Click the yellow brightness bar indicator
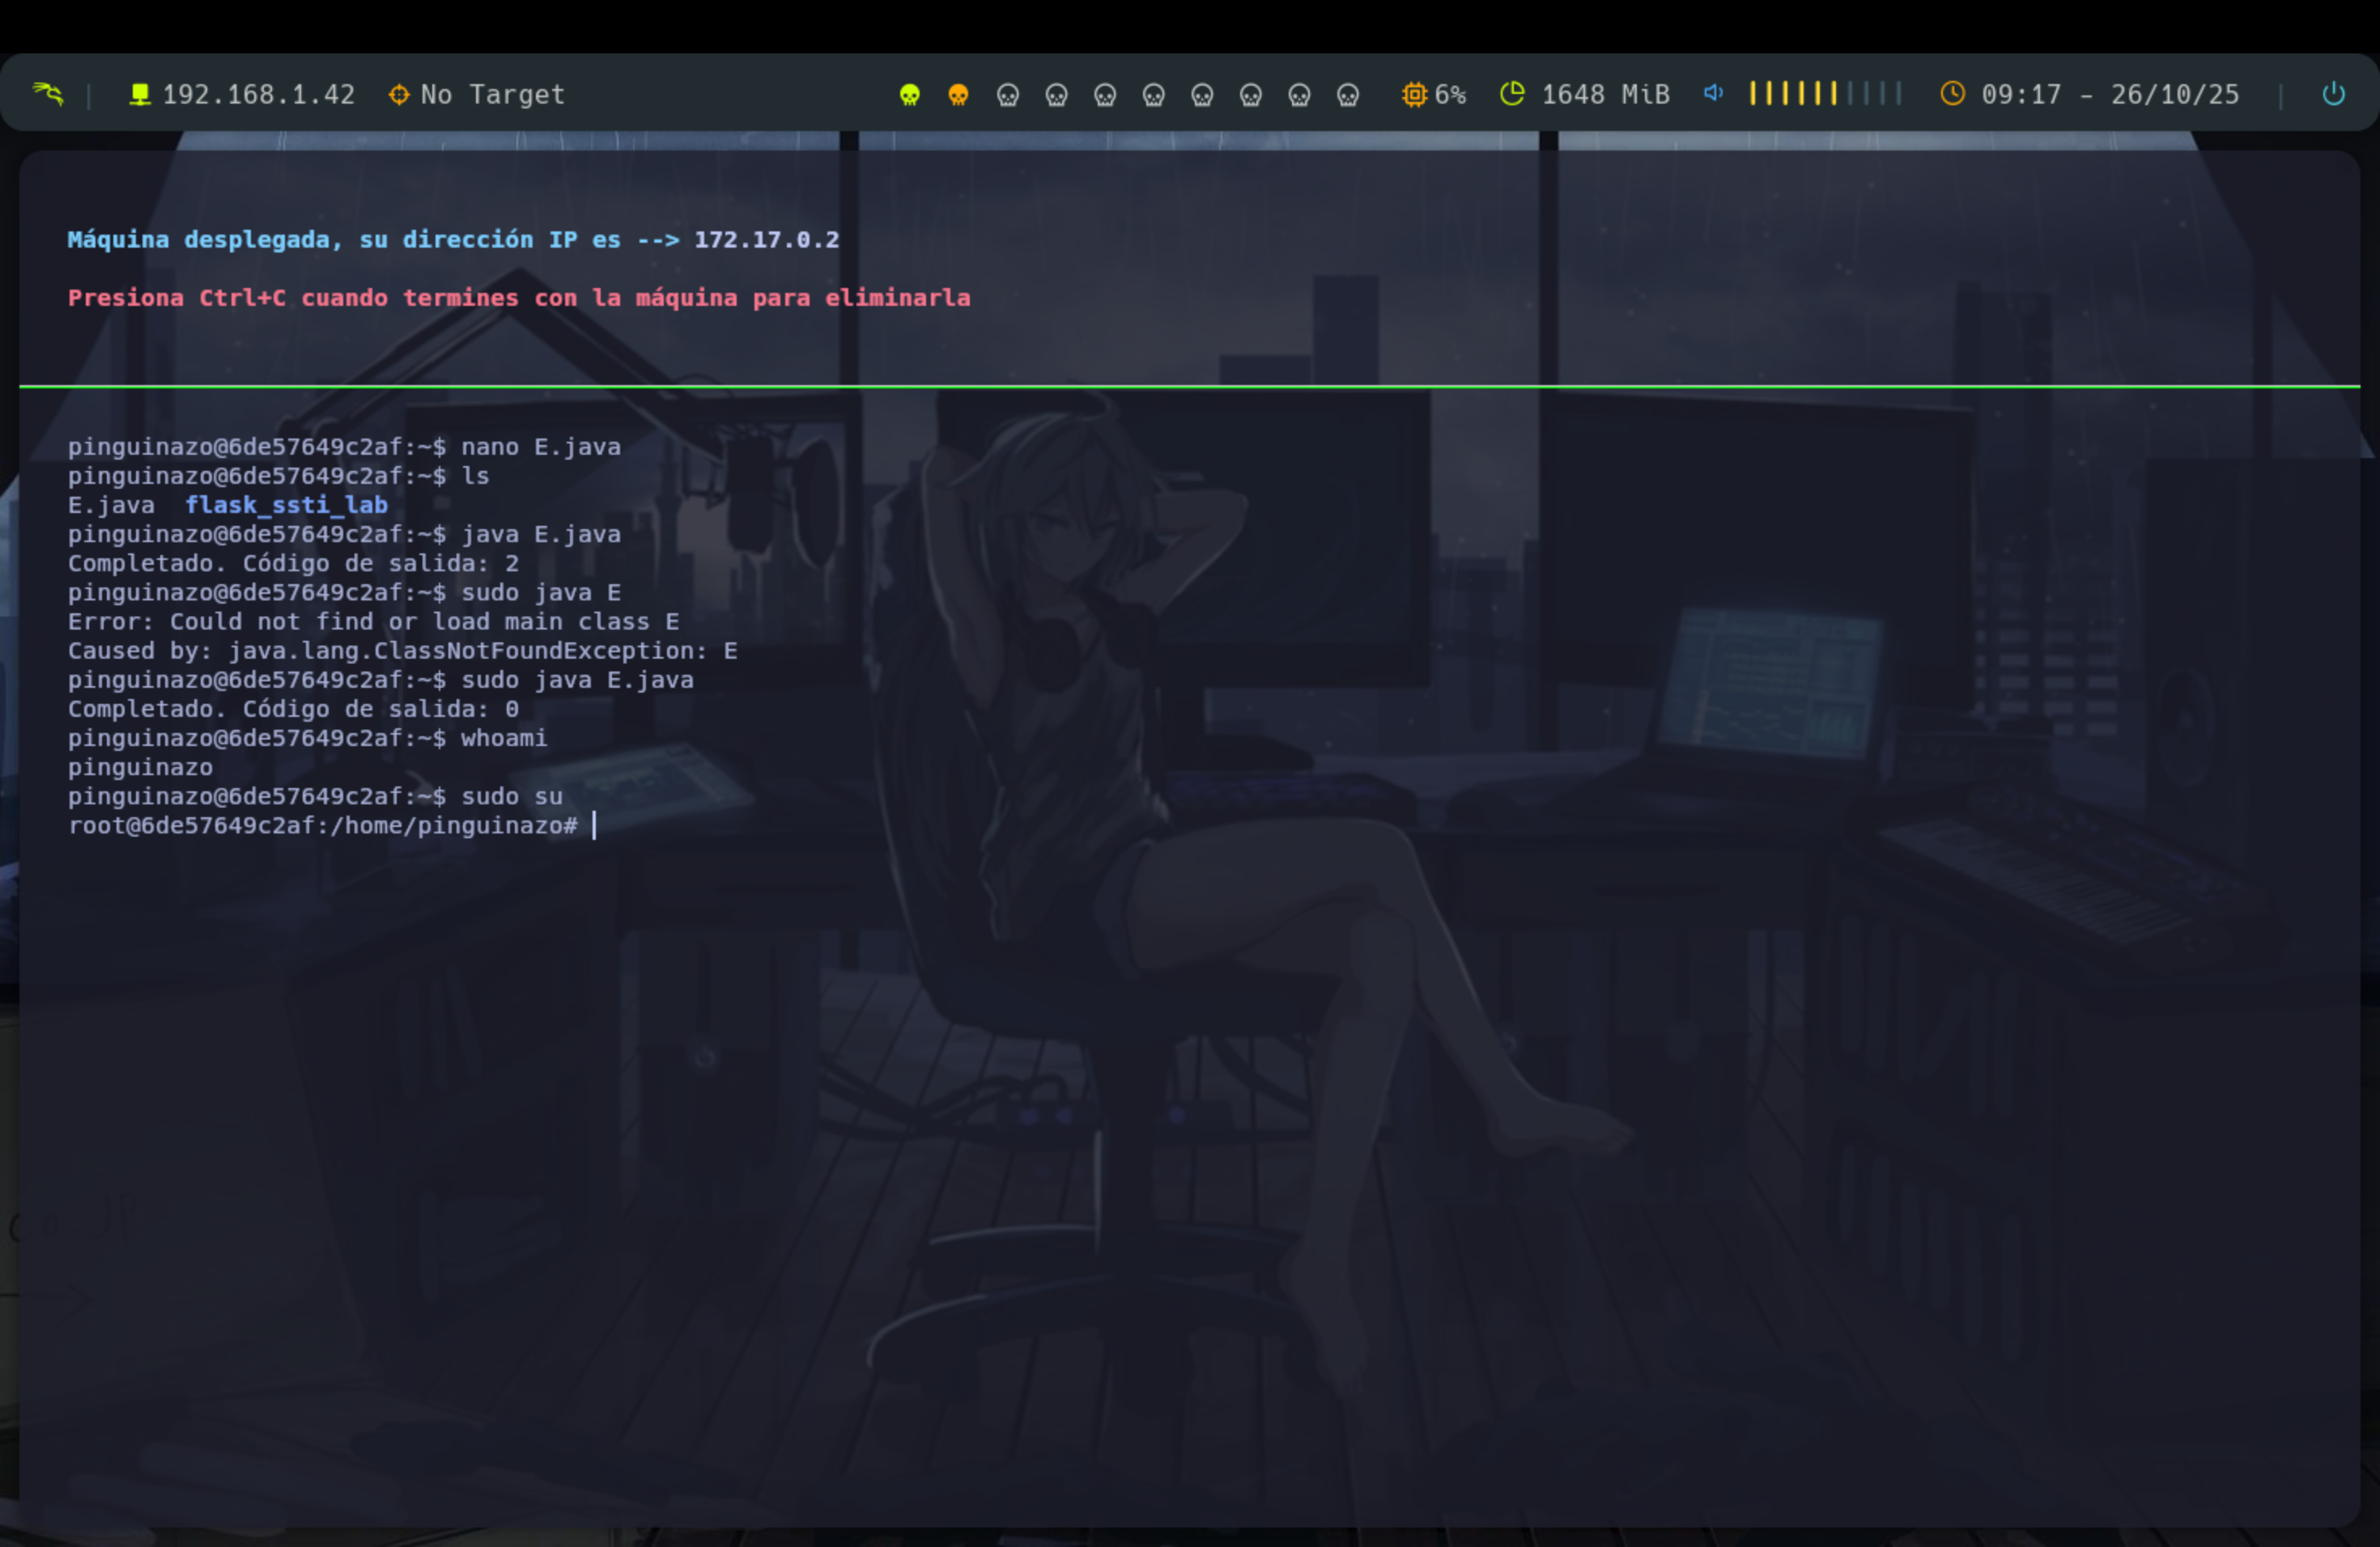Screen dimensions: 2380x1547 pyautogui.click(x=1795, y=94)
